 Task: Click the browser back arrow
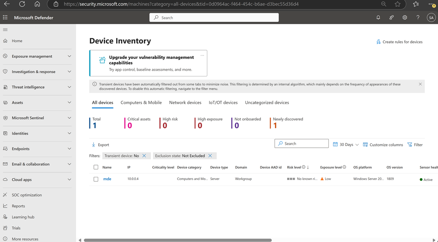7,4
